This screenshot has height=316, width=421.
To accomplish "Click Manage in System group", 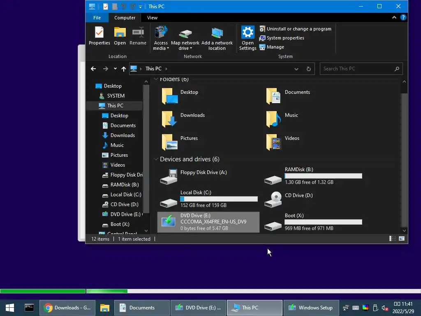I will (x=272, y=47).
